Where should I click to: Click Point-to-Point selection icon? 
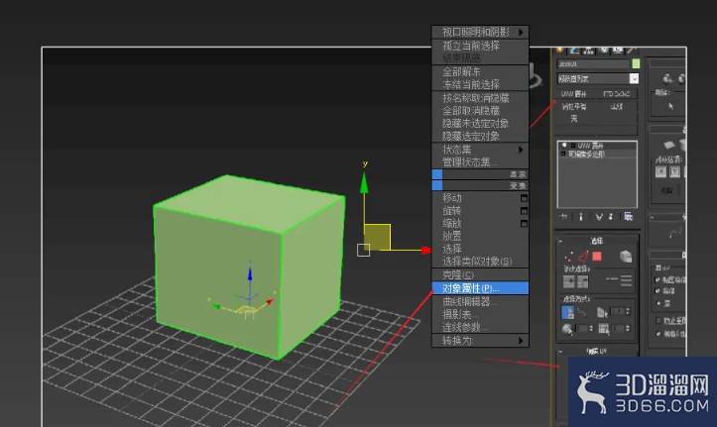coord(582,313)
